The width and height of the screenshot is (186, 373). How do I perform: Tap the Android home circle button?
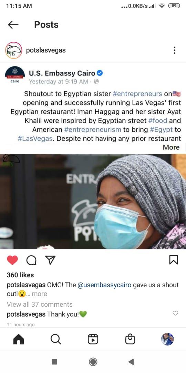point(93,362)
